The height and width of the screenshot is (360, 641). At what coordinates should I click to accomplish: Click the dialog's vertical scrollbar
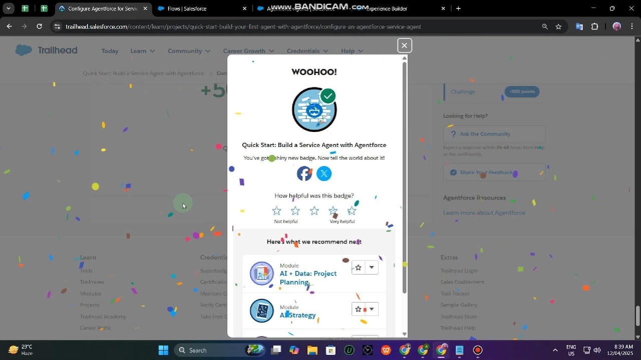[x=405, y=177]
